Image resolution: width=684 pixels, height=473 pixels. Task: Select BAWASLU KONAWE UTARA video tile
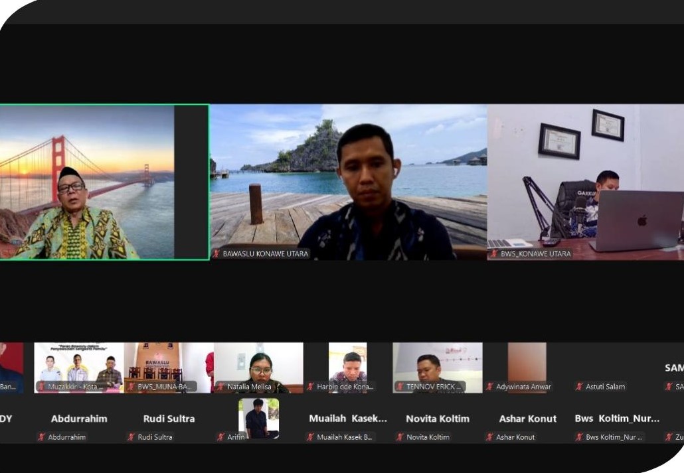(x=348, y=181)
